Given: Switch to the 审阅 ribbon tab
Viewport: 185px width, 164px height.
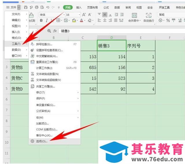Looking at the screenshot, I should pyautogui.click(x=128, y=8).
